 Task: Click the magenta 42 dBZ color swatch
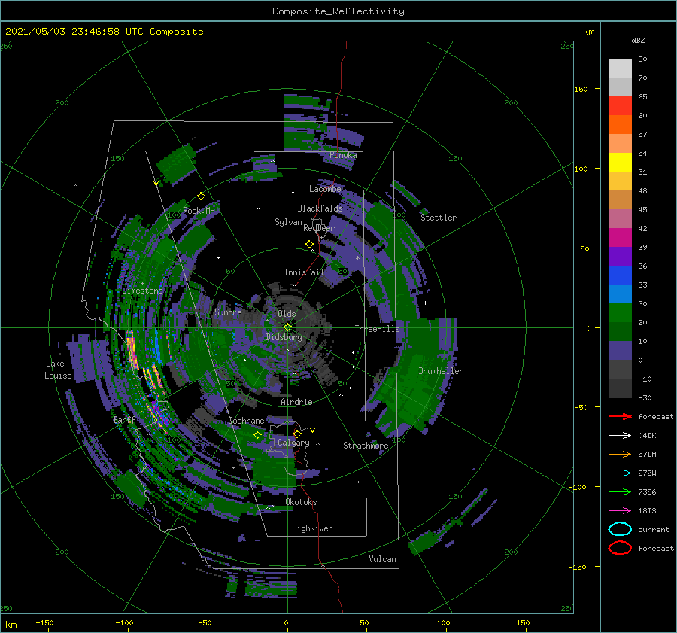coord(620,237)
